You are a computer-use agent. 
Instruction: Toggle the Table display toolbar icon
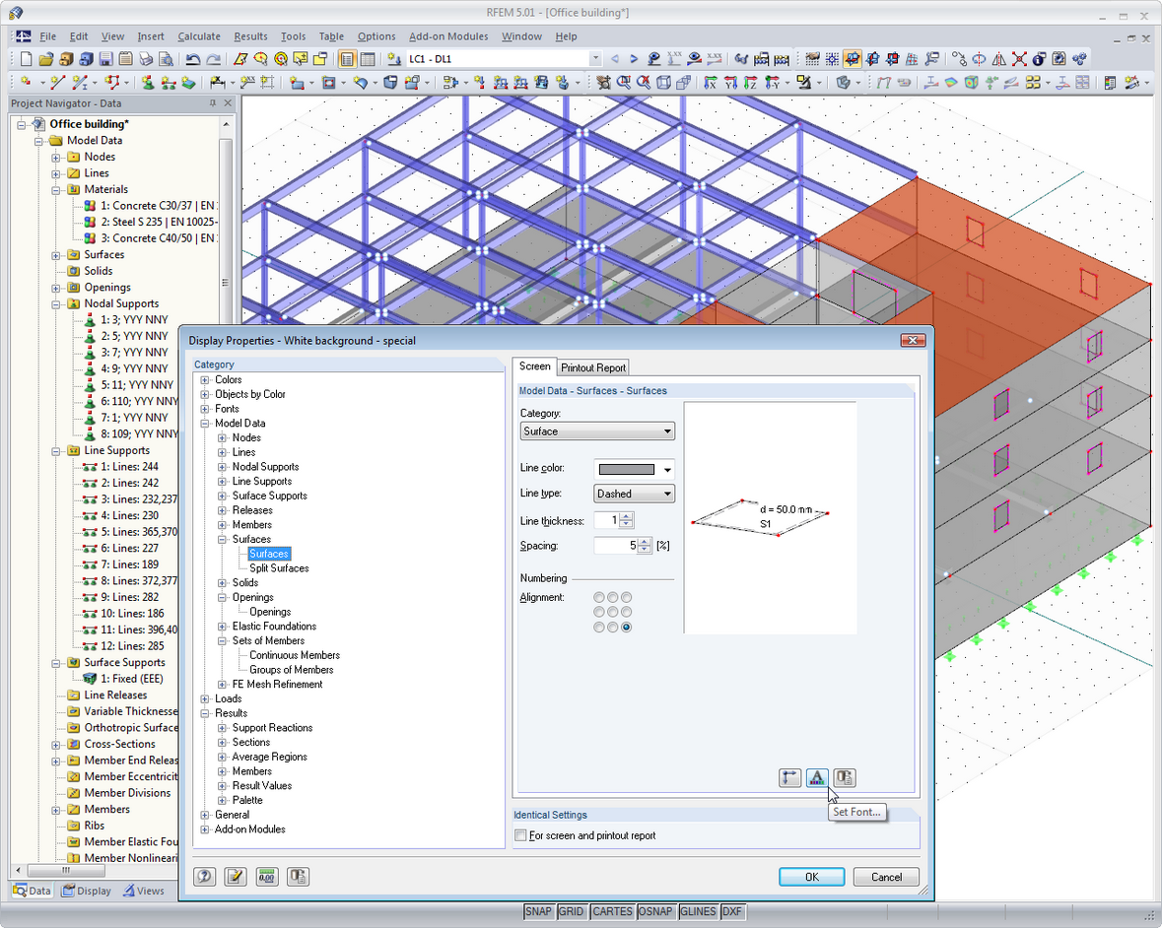367,58
